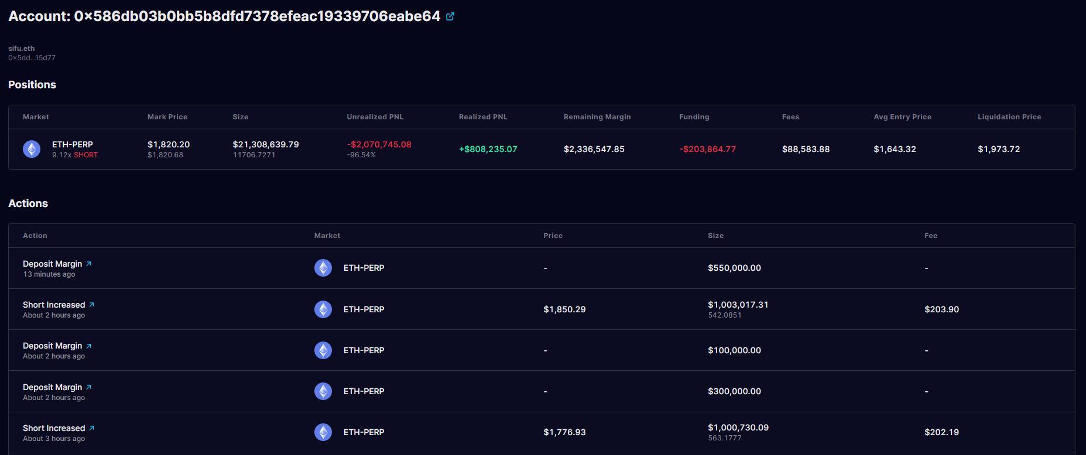Select the account address 0x586db03b... heading

click(224, 16)
